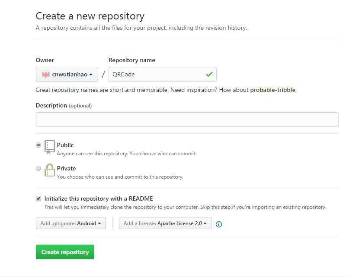Open the Add .gitignore Android dropdown
Viewport: 349px width, 277px height.
pyautogui.click(x=71, y=223)
